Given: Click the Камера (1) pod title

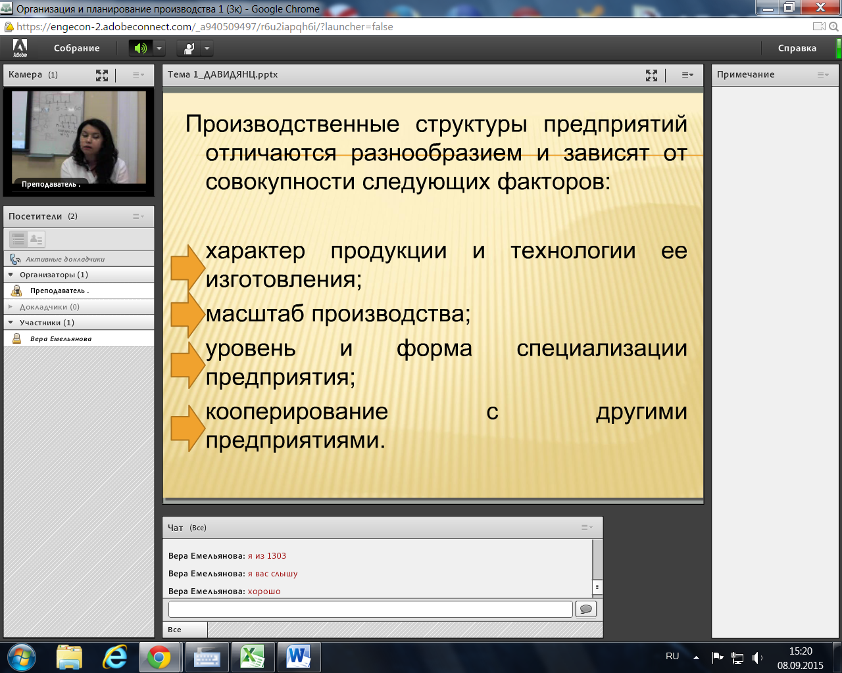Looking at the screenshot, I should click(34, 74).
